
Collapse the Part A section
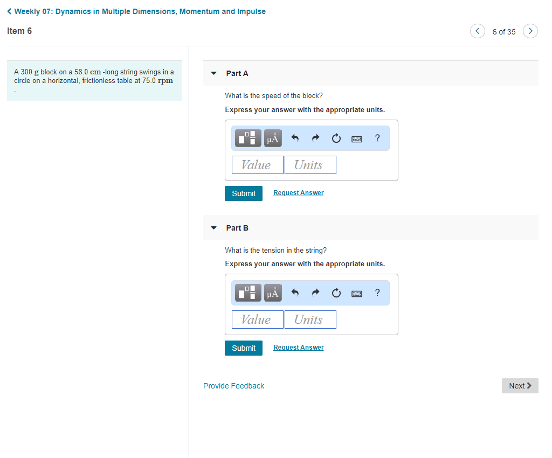213,73
